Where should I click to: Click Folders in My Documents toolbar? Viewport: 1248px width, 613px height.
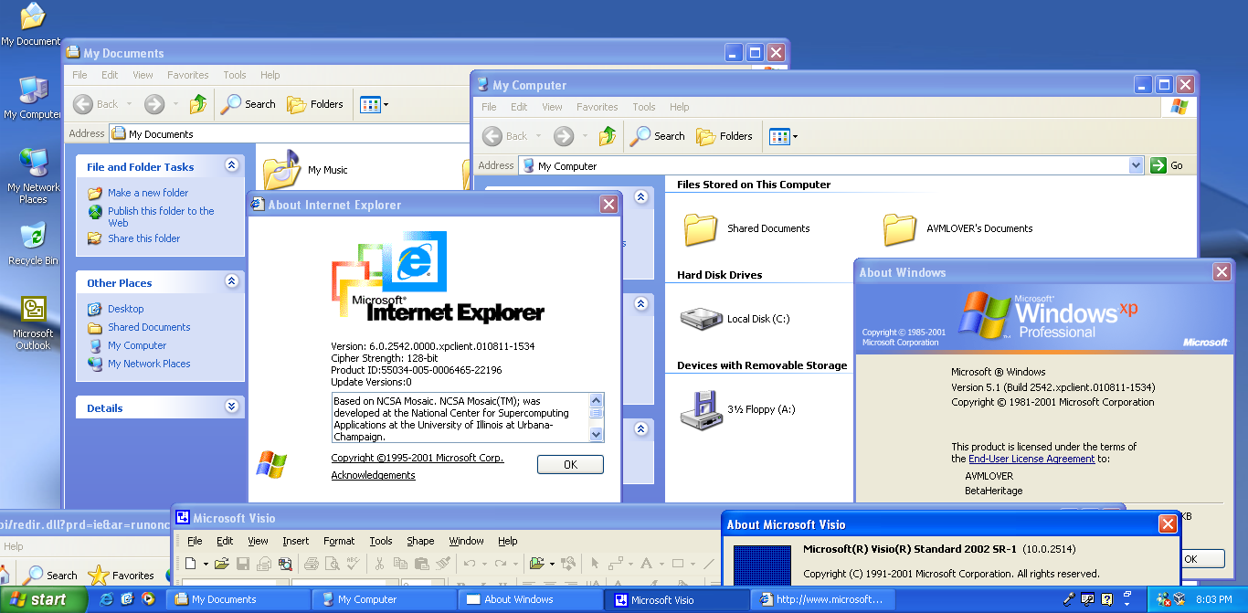click(x=315, y=104)
